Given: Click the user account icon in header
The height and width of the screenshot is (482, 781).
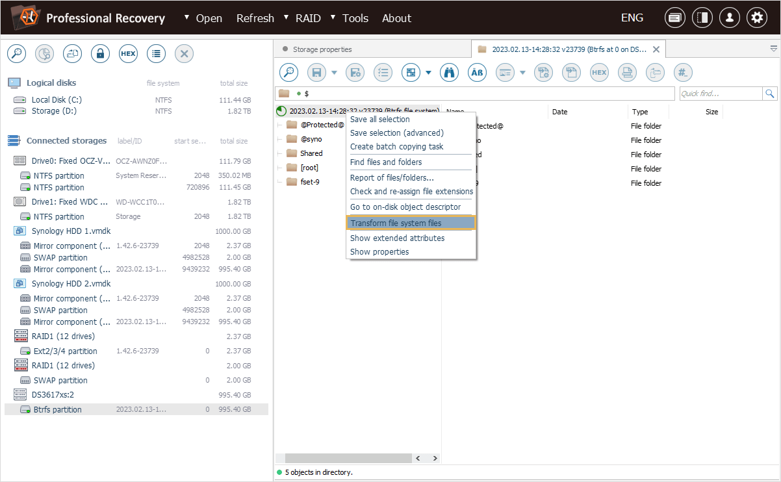Looking at the screenshot, I should 730,18.
